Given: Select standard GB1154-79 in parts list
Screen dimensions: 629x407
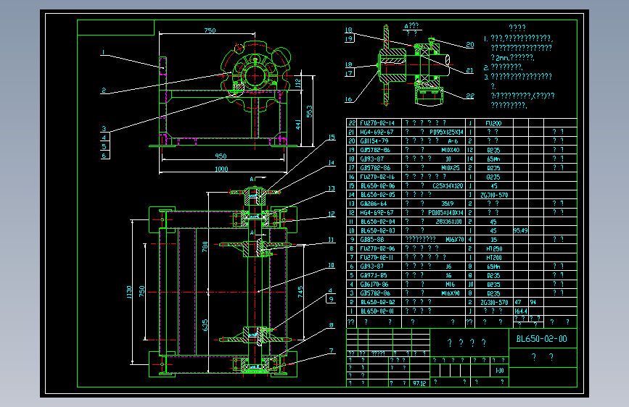Looking at the screenshot, I should click(374, 141).
